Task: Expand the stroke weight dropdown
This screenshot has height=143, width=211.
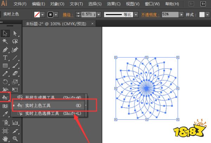Action: 99,15
